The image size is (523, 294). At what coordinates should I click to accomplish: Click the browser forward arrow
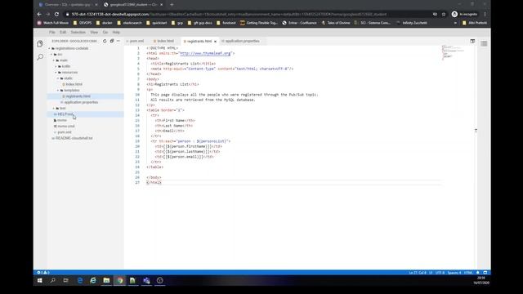(47, 15)
